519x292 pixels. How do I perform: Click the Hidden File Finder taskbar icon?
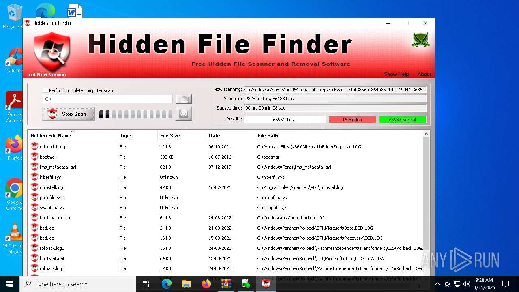pyautogui.click(x=266, y=284)
